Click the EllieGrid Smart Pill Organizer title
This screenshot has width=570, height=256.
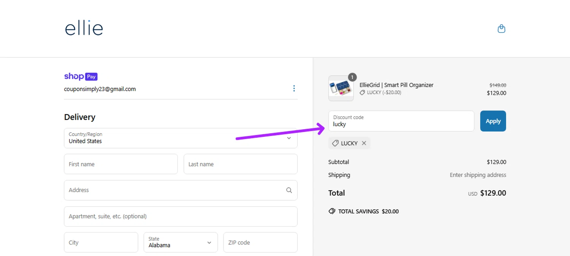click(396, 85)
